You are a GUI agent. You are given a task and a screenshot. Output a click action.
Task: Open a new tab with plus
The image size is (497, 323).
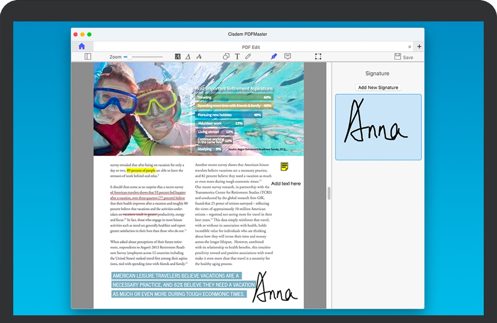(419, 46)
